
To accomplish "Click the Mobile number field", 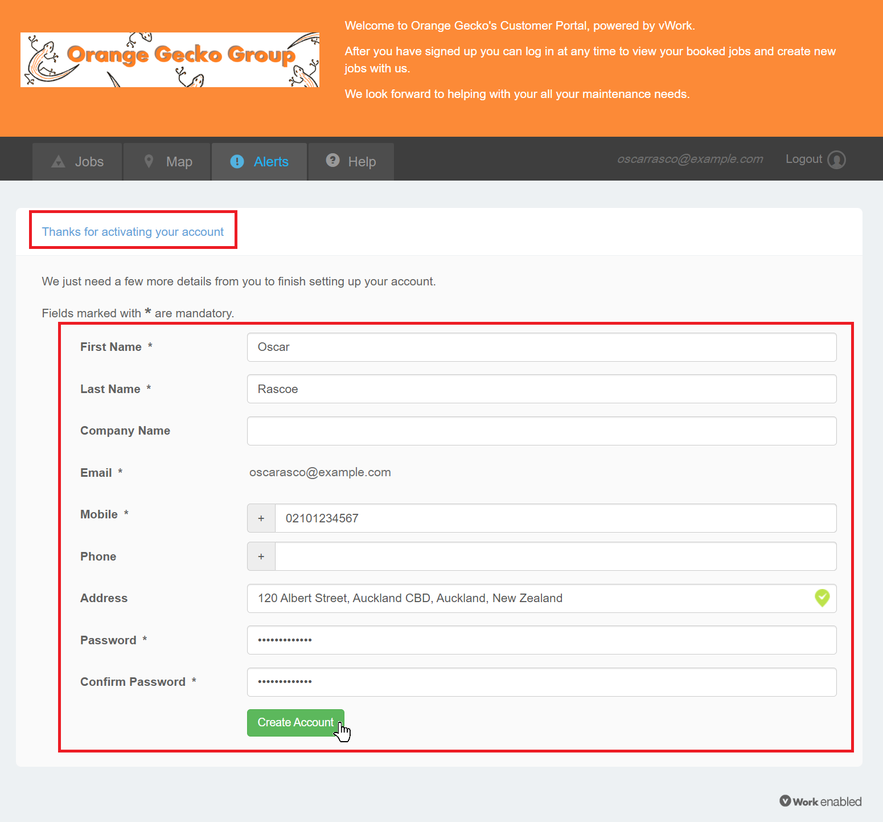I will [556, 518].
